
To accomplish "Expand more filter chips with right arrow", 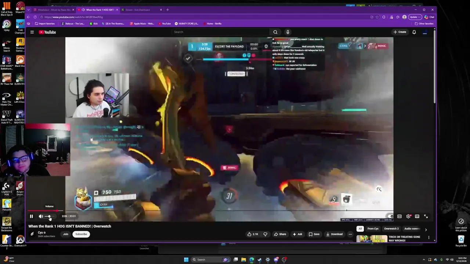I will [426, 230].
